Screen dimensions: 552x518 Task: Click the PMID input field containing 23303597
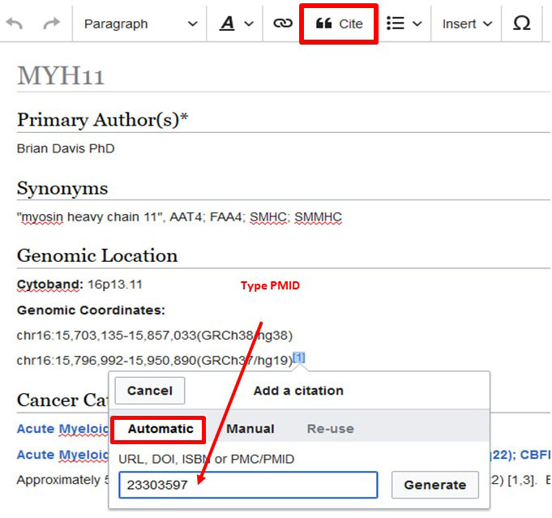click(248, 485)
